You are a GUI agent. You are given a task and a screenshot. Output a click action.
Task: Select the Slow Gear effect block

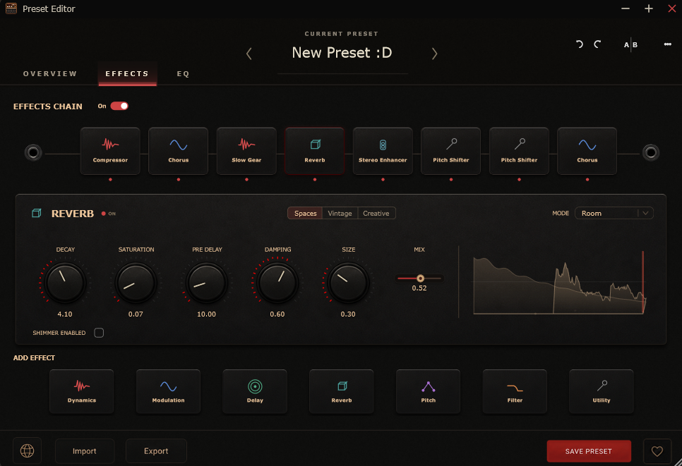point(246,151)
